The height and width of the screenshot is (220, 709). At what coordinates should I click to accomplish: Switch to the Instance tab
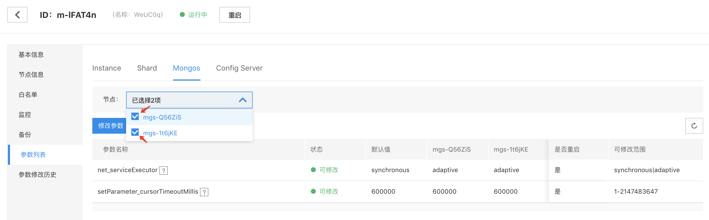pos(107,68)
